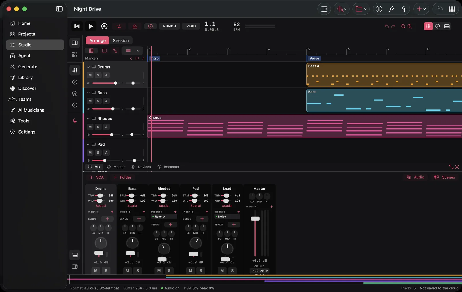Click the Record button in the transport
This screenshot has width=462, height=292.
(x=104, y=26)
